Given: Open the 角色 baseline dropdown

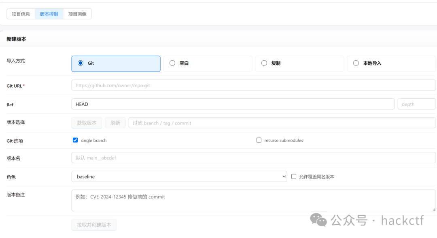Looking at the screenshot, I should (179, 177).
